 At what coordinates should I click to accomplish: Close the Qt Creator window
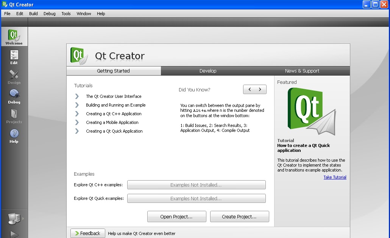coord(384,5)
